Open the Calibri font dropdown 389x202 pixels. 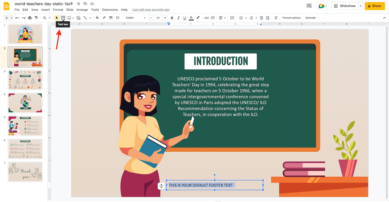click(x=136, y=18)
